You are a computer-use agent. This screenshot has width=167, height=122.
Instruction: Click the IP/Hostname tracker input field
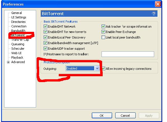(128, 54)
